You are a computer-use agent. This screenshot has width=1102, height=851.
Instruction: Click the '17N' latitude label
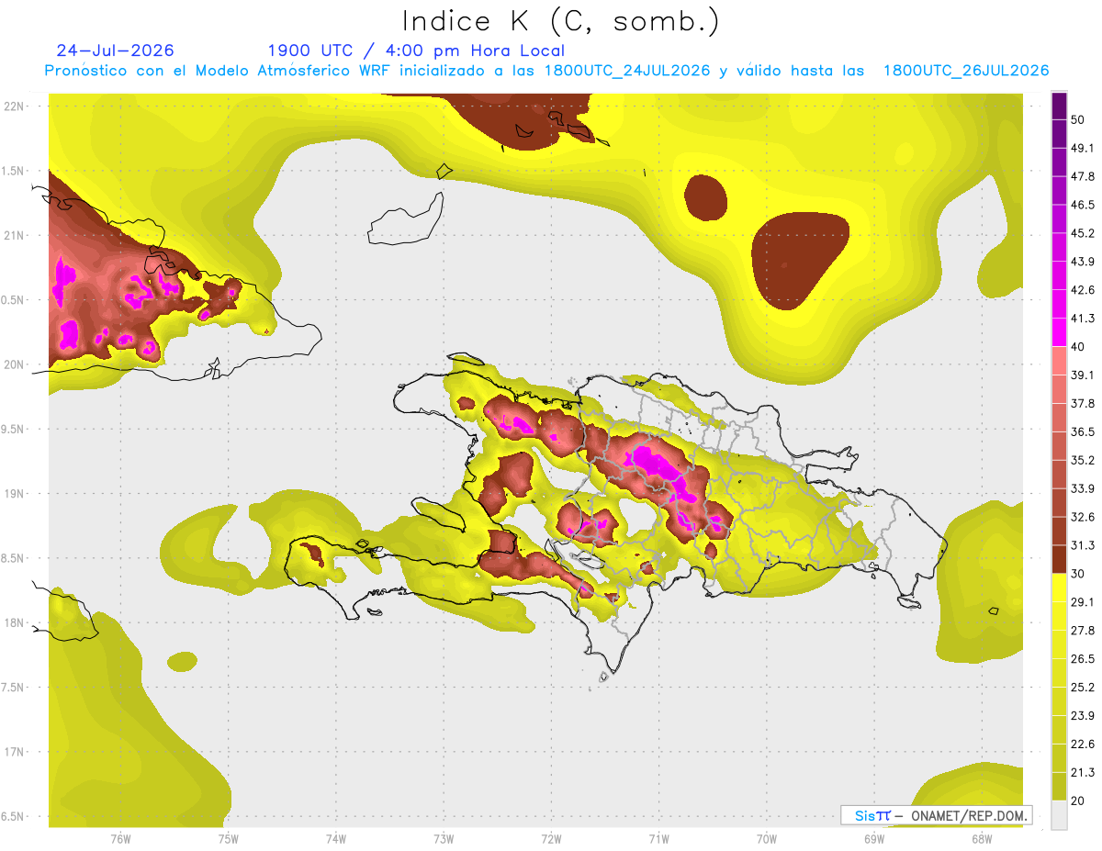tap(14, 752)
